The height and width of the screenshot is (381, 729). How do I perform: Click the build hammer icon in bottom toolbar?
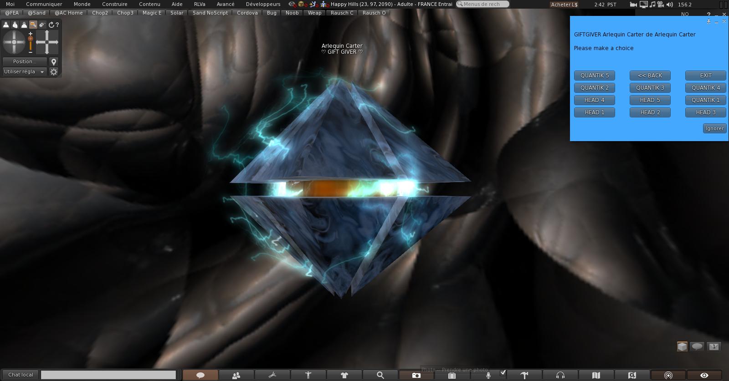pyautogui.click(x=524, y=375)
